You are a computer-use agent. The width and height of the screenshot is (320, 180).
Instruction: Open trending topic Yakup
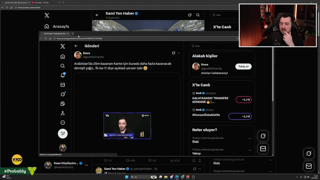coord(196,153)
